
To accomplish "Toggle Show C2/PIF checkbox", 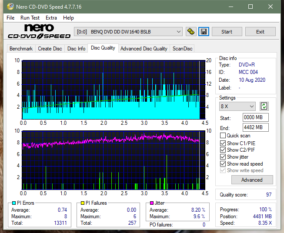I will 223,150.
